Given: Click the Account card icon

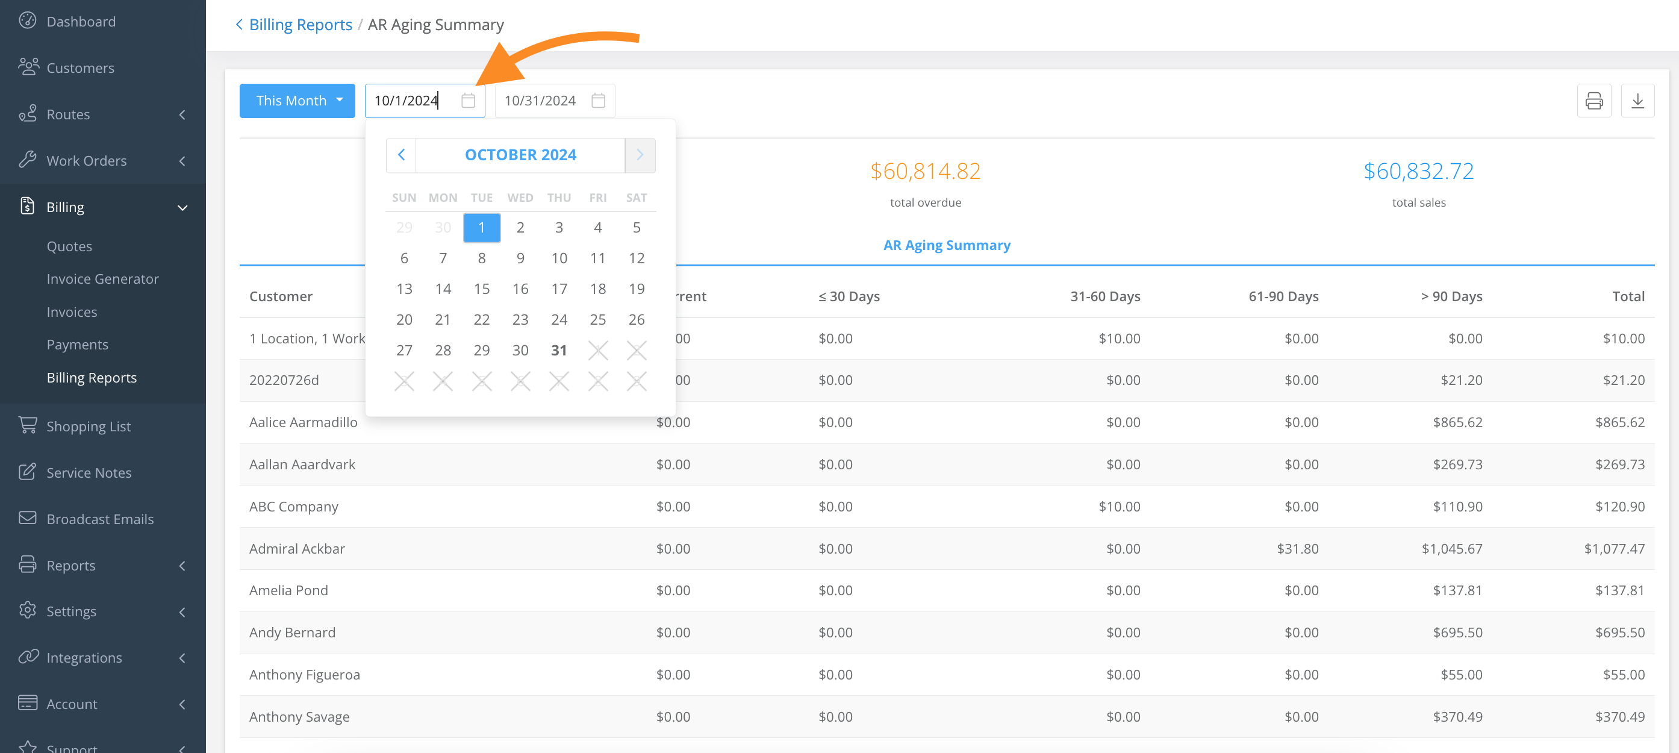Looking at the screenshot, I should (x=27, y=703).
